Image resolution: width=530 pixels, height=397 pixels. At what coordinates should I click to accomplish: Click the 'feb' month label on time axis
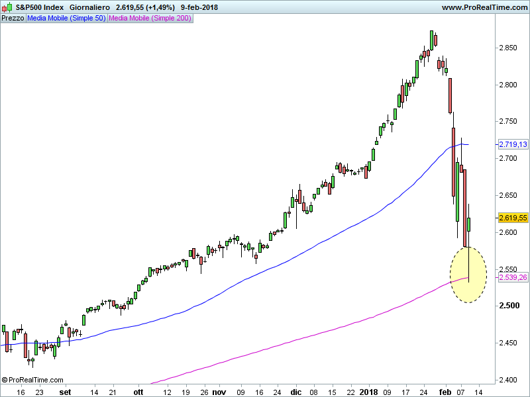[445, 392]
